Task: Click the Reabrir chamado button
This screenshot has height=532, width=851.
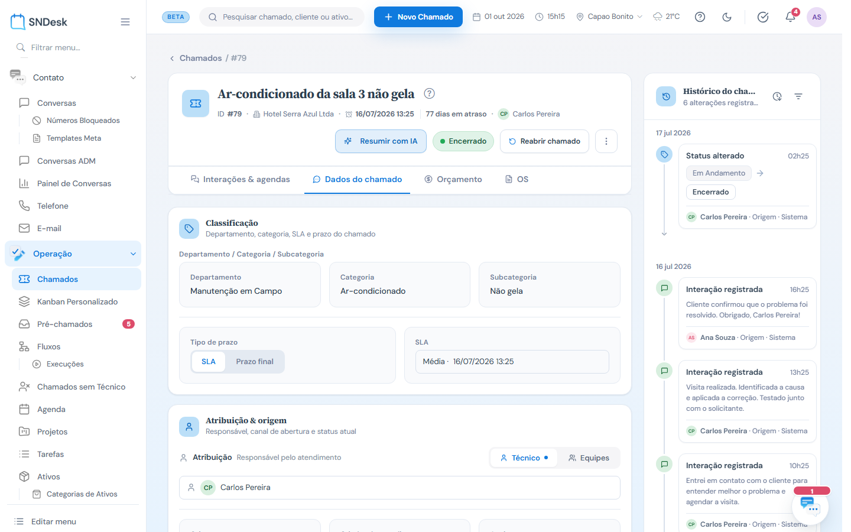Action: point(544,141)
